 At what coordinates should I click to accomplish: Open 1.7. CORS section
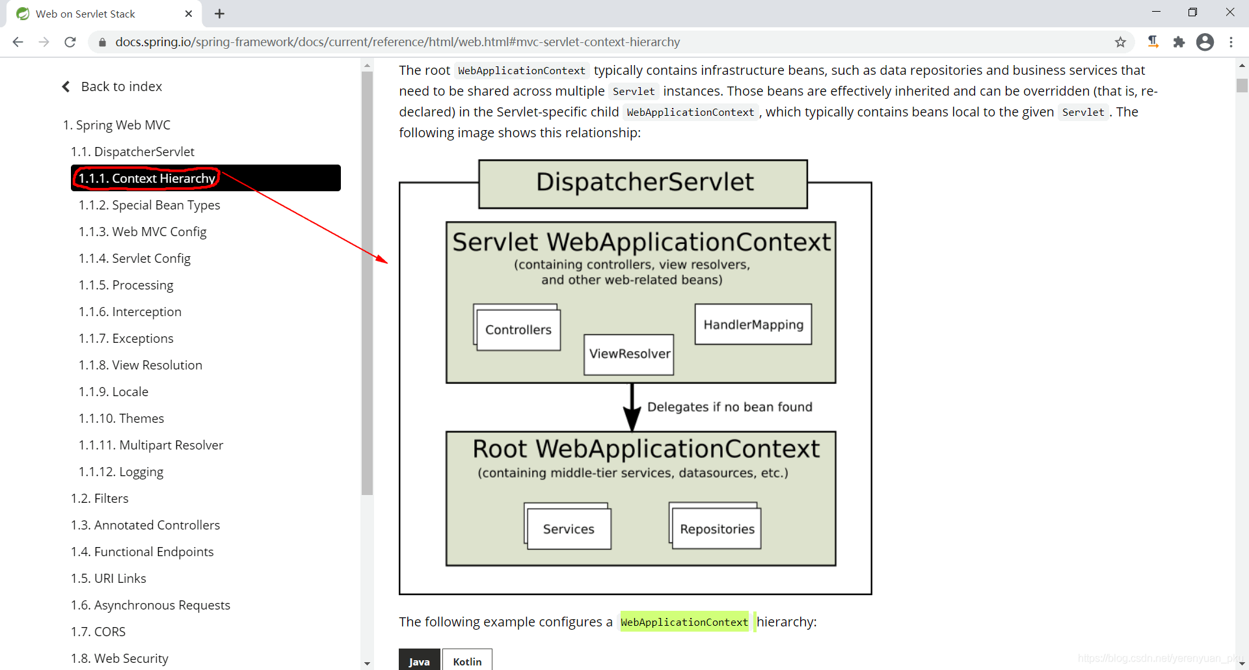pyautogui.click(x=98, y=632)
